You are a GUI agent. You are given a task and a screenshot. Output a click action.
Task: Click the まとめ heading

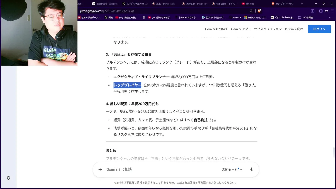(111, 151)
